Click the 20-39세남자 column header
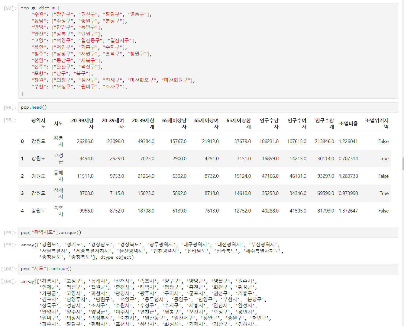404x326 pixels. (82, 123)
